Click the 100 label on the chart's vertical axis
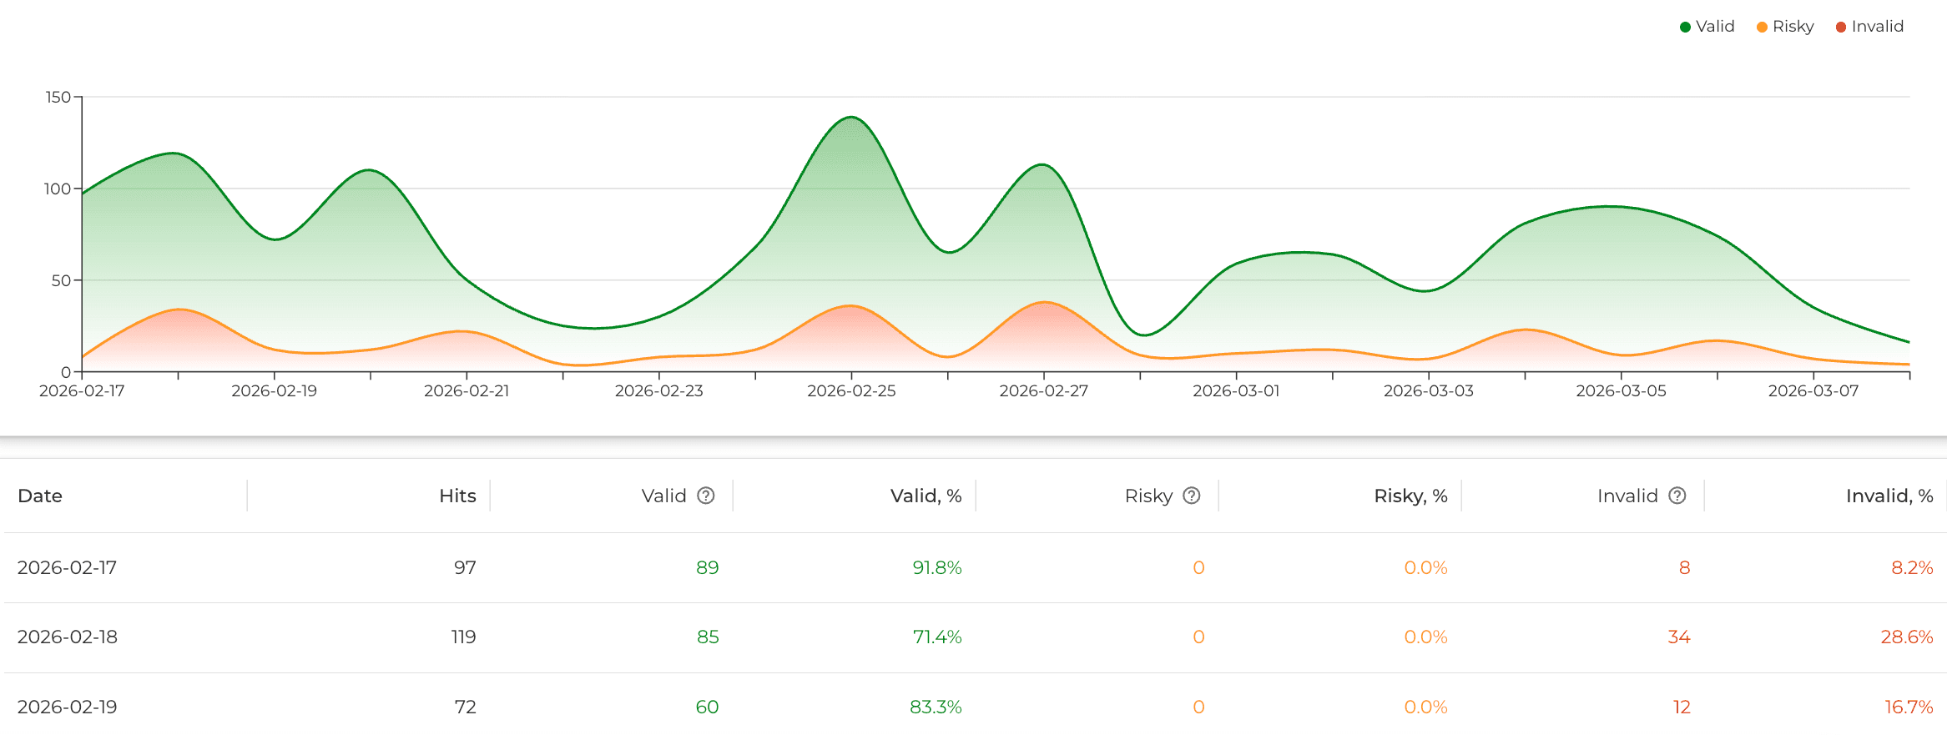The height and width of the screenshot is (735, 1947). point(58,189)
